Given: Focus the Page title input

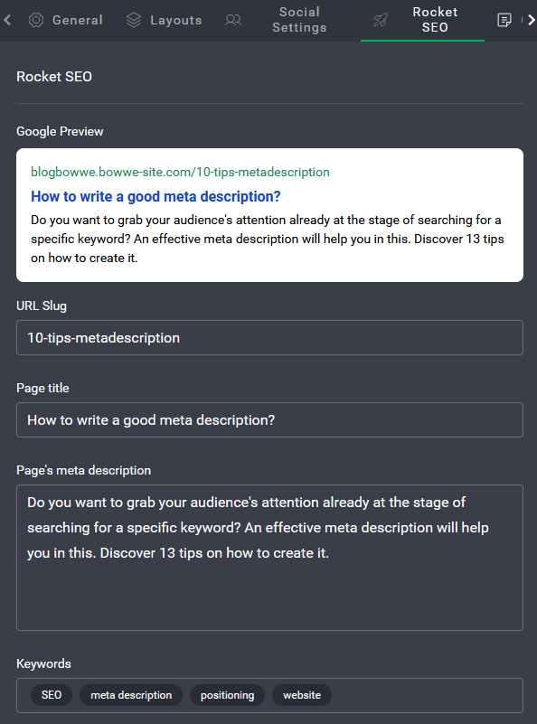Looking at the screenshot, I should pyautogui.click(x=269, y=419).
